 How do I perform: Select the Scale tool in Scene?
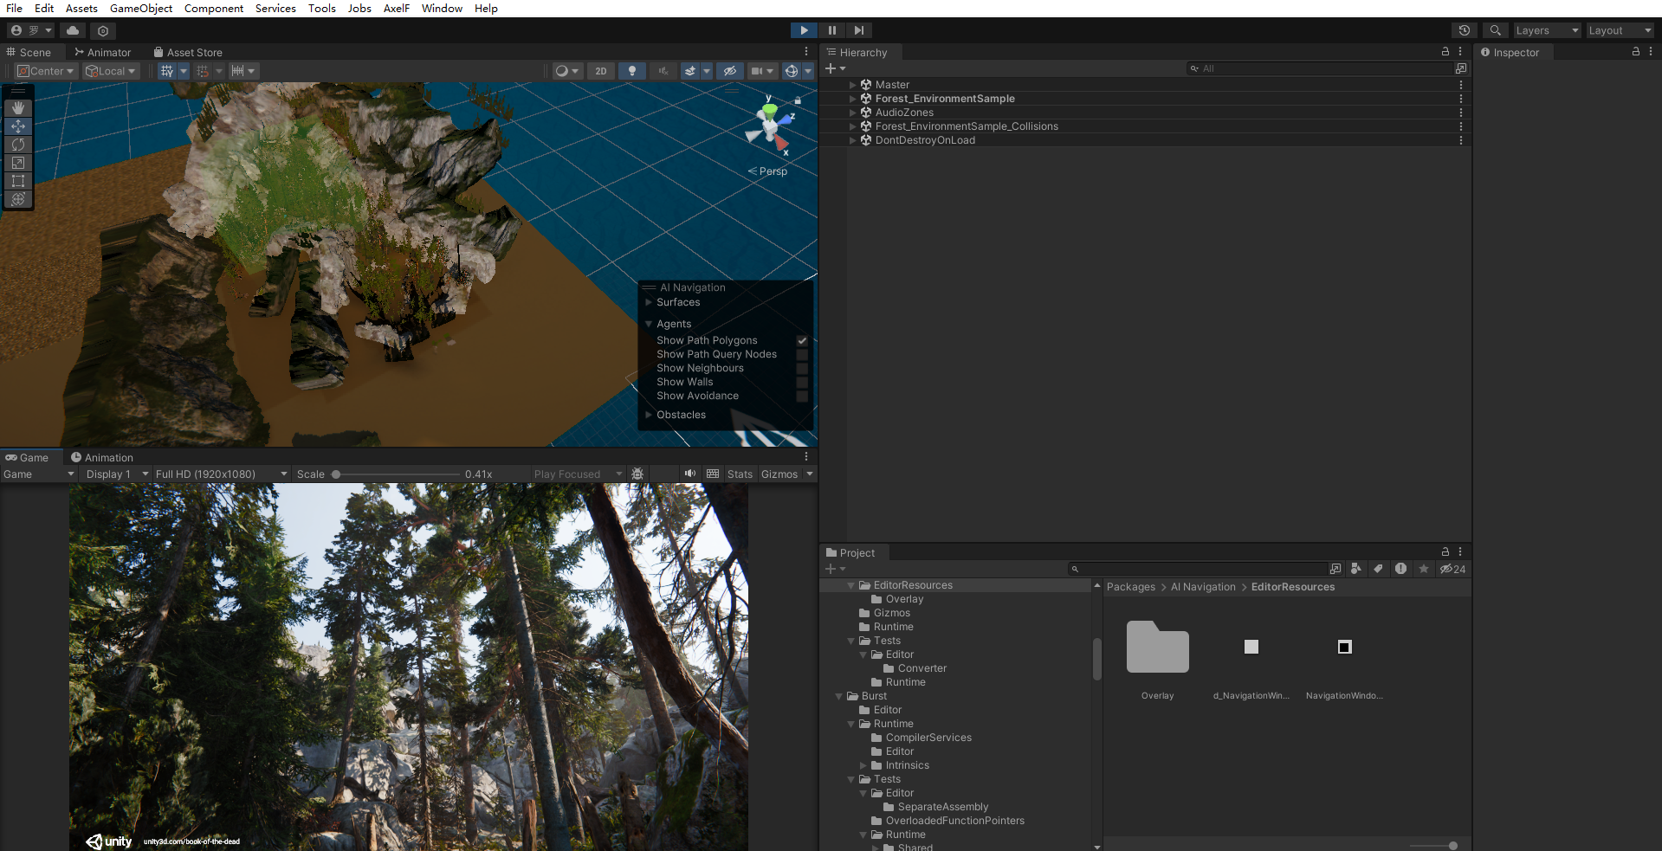18,163
